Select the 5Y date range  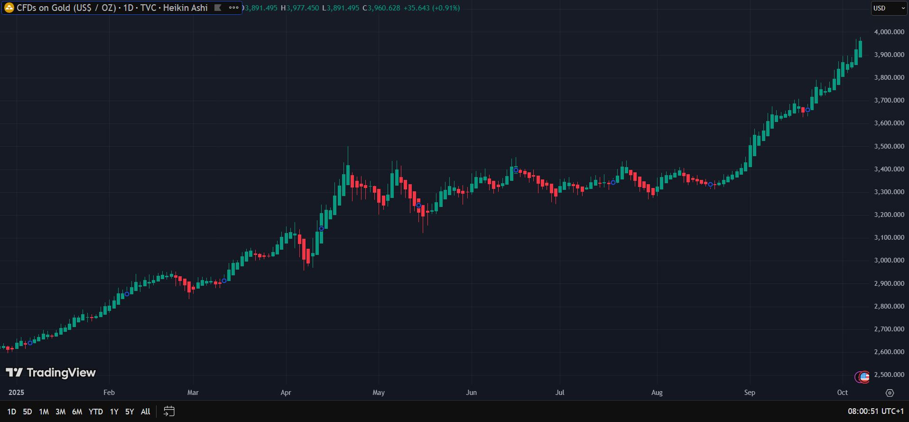(130, 412)
